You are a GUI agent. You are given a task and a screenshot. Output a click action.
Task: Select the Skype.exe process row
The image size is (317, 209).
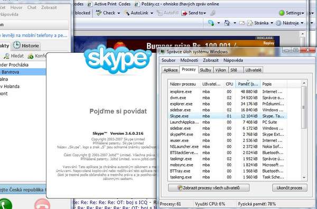pos(227,116)
